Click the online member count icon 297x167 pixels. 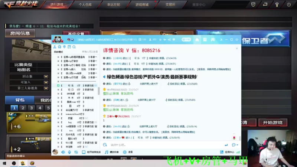coord(150,40)
